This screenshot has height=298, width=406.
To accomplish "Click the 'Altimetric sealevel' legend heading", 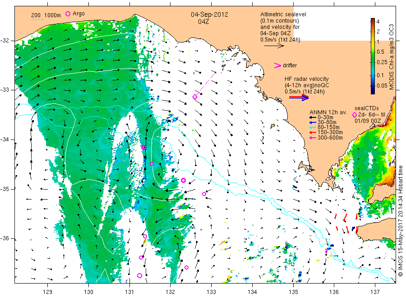I will [x=283, y=14].
